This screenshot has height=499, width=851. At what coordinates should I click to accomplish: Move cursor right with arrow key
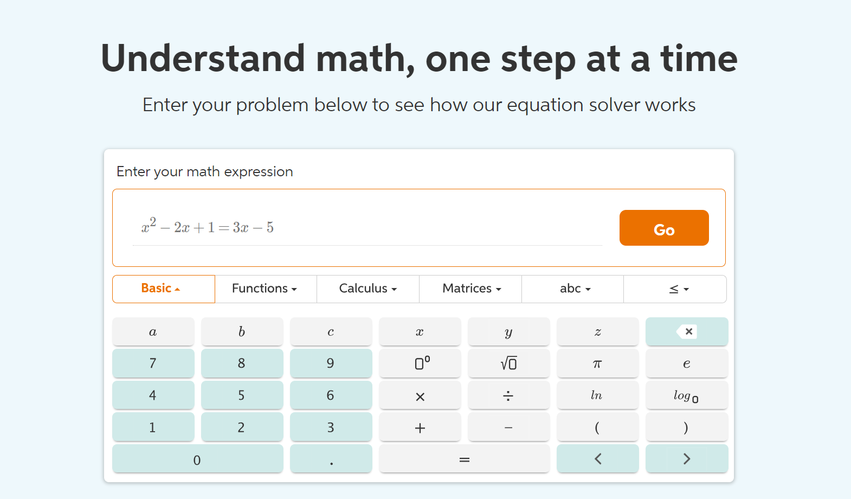686,459
